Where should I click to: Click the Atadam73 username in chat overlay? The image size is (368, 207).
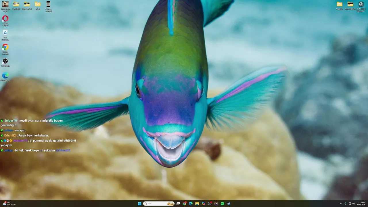20,141
